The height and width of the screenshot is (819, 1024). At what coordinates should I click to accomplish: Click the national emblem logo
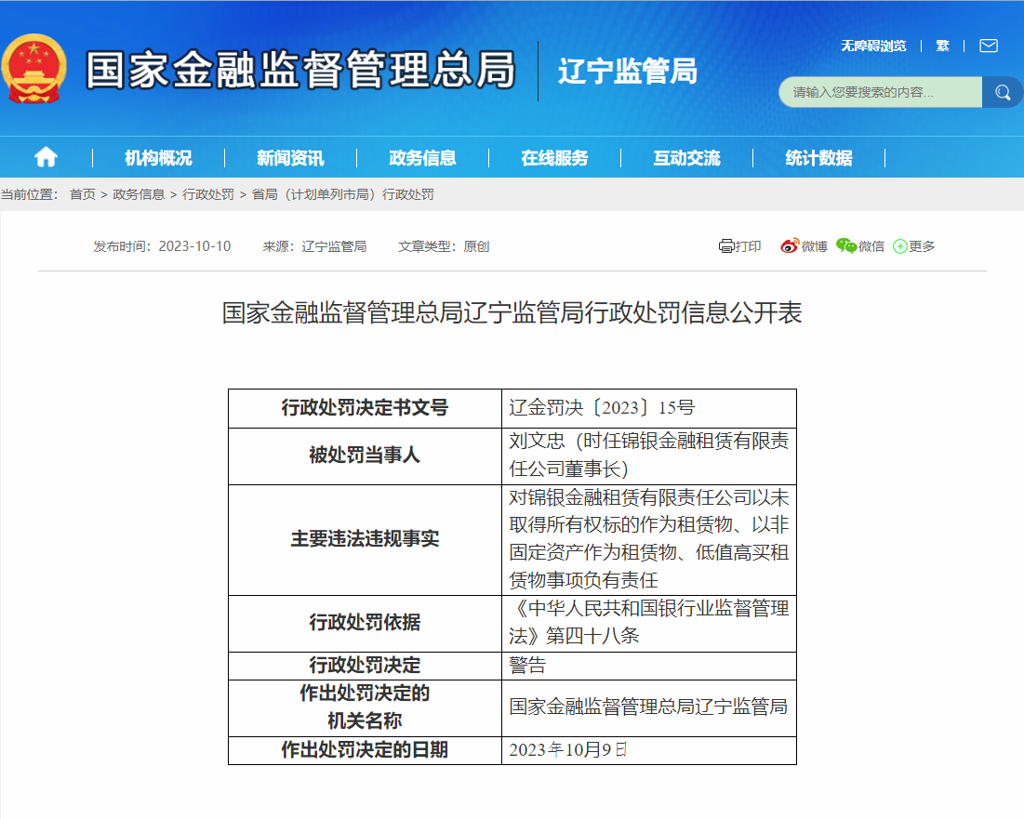point(33,70)
